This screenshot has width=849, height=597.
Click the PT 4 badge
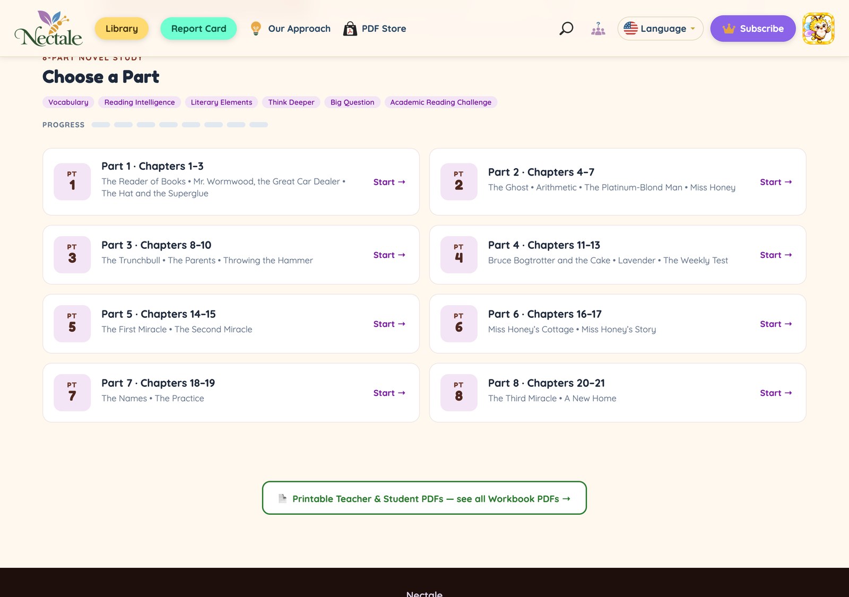pos(459,255)
